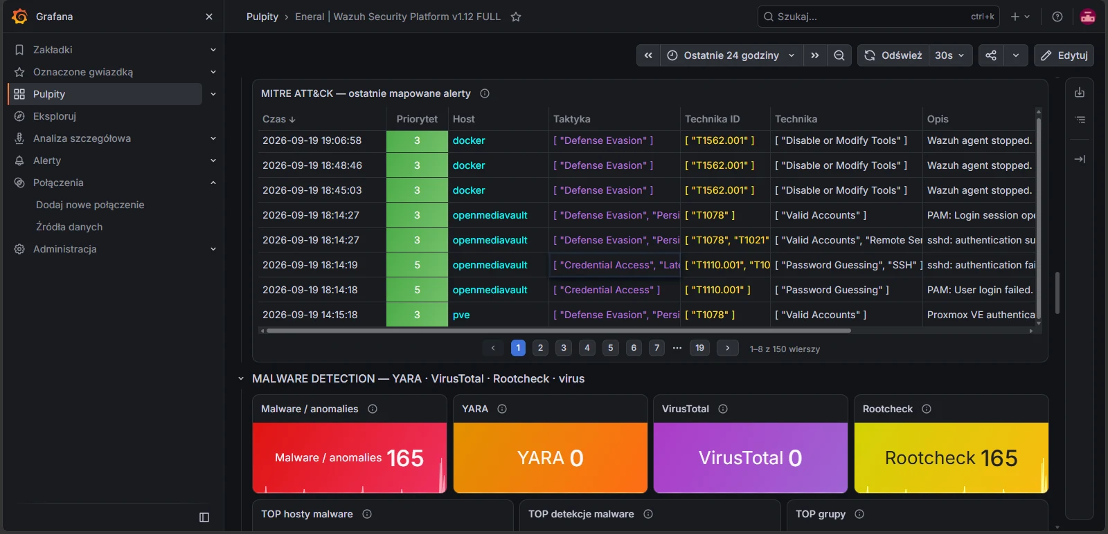This screenshot has width=1108, height=534.
Task: Open the user profile avatar
Action: (x=1088, y=17)
